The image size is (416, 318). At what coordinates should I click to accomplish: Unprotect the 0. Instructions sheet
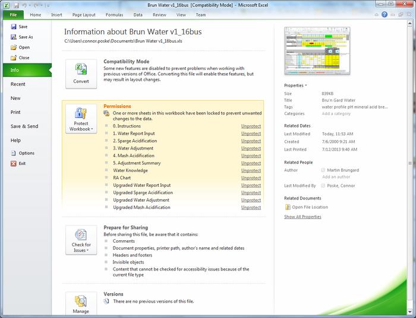(x=251, y=126)
